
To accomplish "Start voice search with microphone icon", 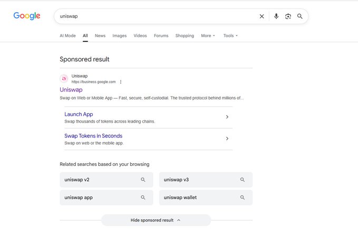I will pyautogui.click(x=276, y=16).
